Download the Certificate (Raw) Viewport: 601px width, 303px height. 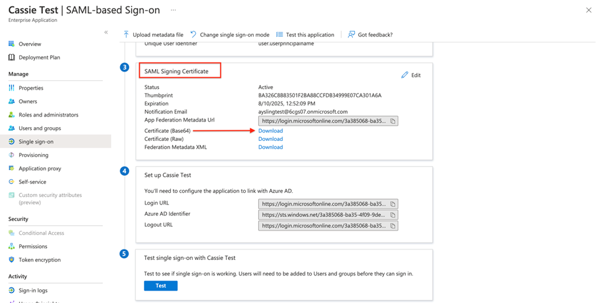coord(271,139)
